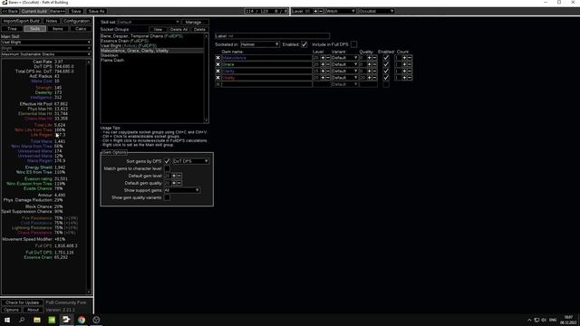The image size is (580, 326).
Task: Open the Socketed in Helmet dropdown
Action: click(x=260, y=44)
